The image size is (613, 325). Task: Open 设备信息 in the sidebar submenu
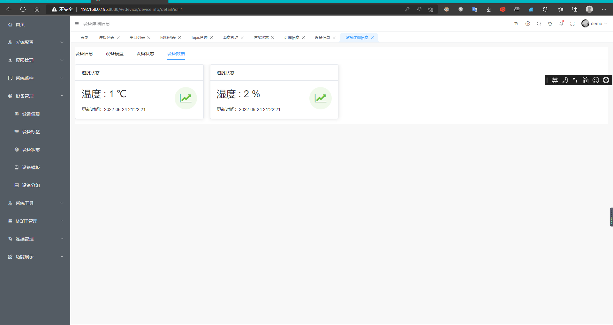pos(35,114)
